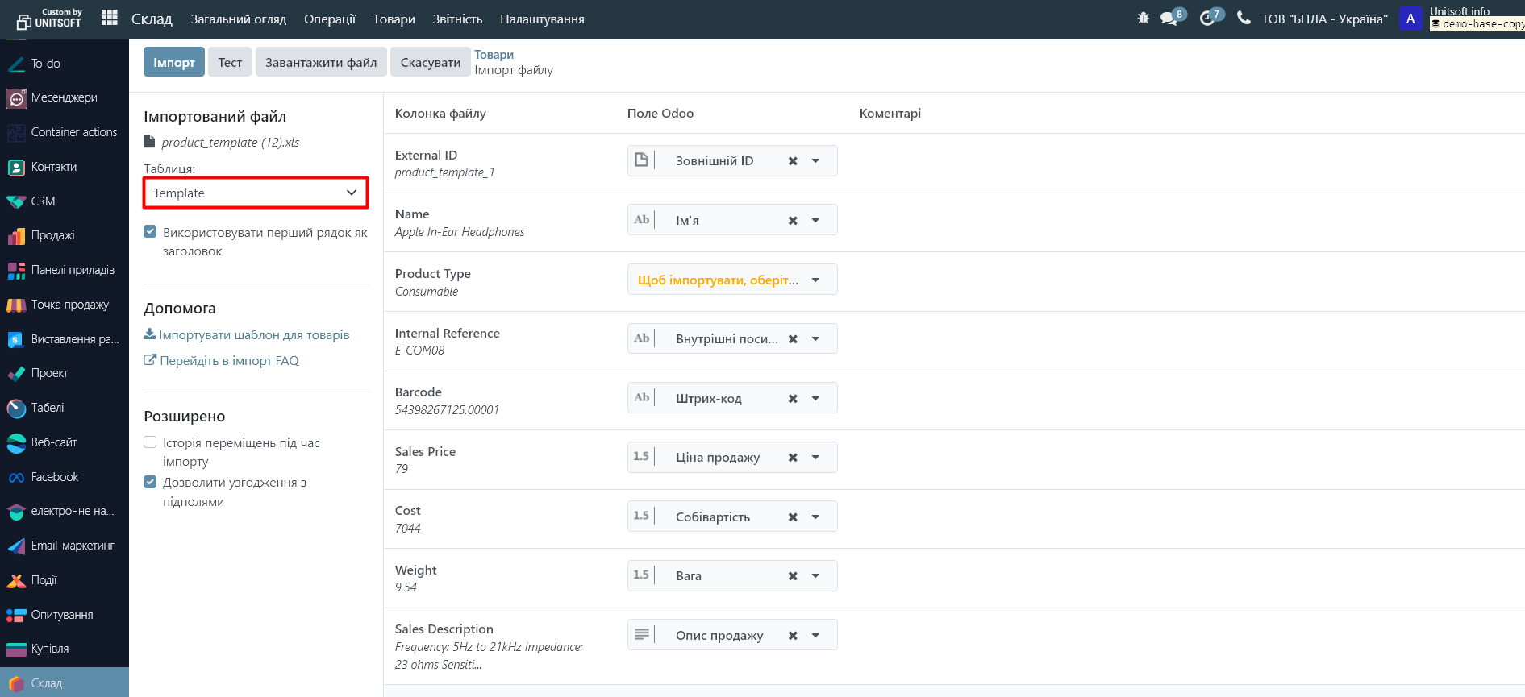Click the phone call icon
The width and height of the screenshot is (1525, 697).
pos(1244,18)
